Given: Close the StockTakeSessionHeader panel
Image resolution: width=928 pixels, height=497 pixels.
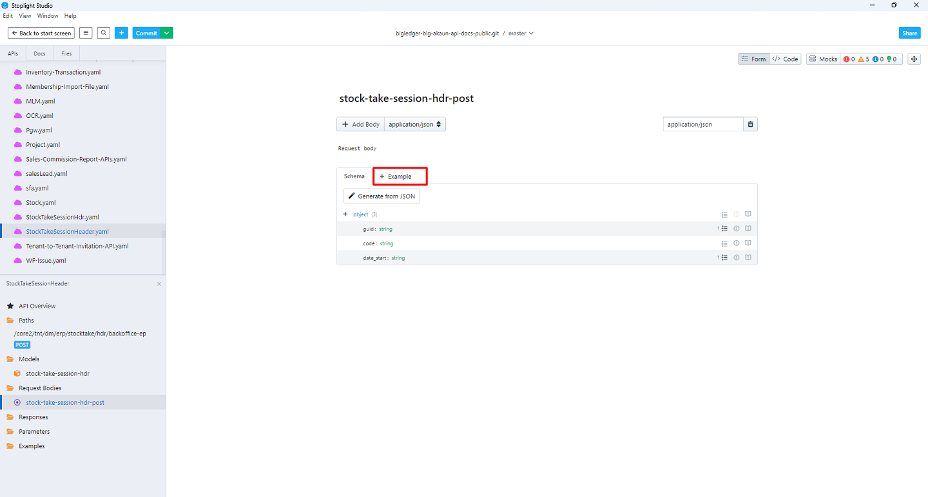Looking at the screenshot, I should pyautogui.click(x=159, y=284).
